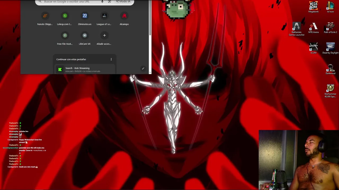Image resolution: width=339 pixels, height=190 pixels.
Task: Launch Megabonk desktop icon
Action: pyautogui.click(x=313, y=7)
